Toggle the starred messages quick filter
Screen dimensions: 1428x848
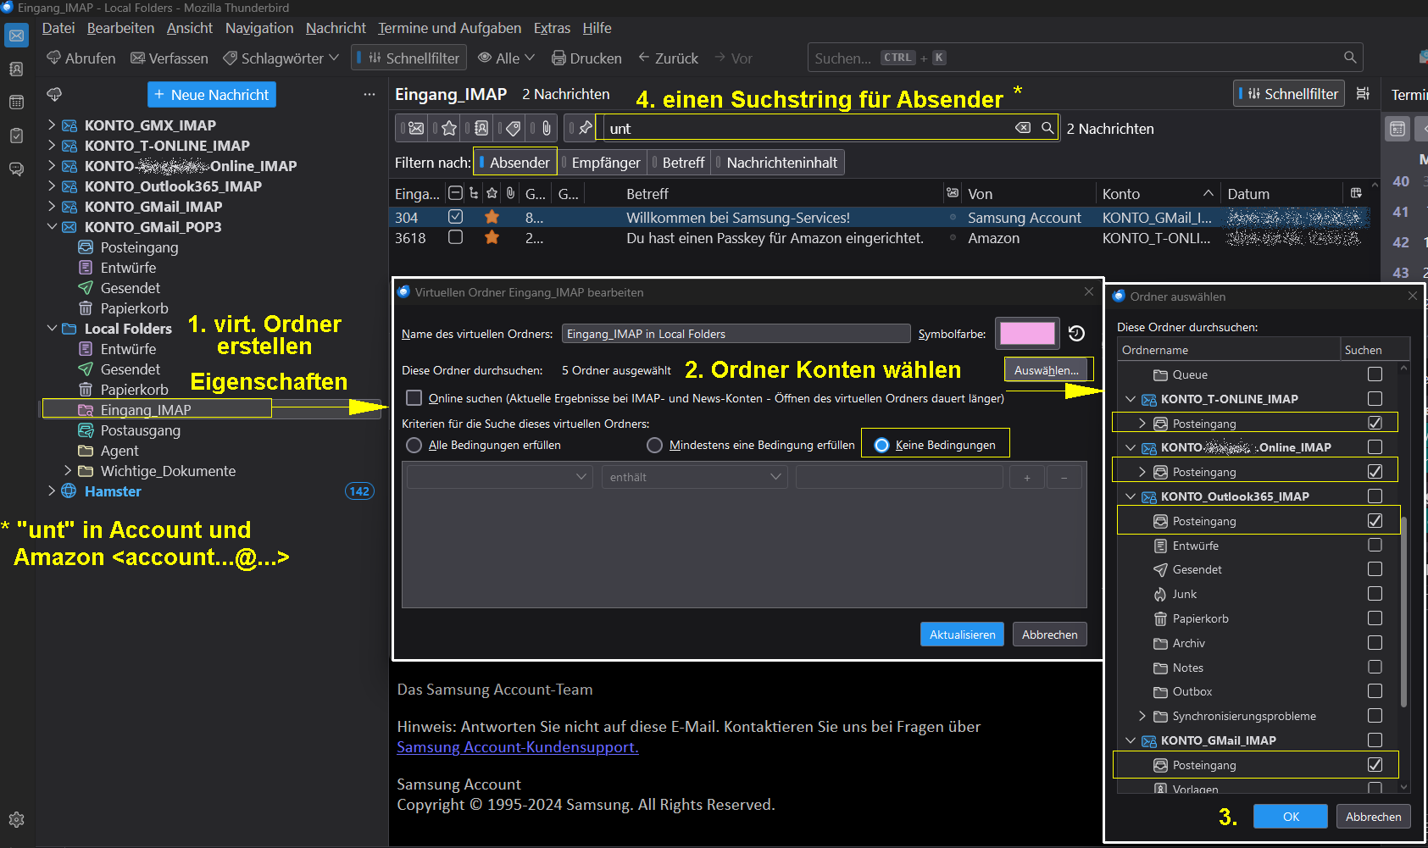click(x=448, y=129)
